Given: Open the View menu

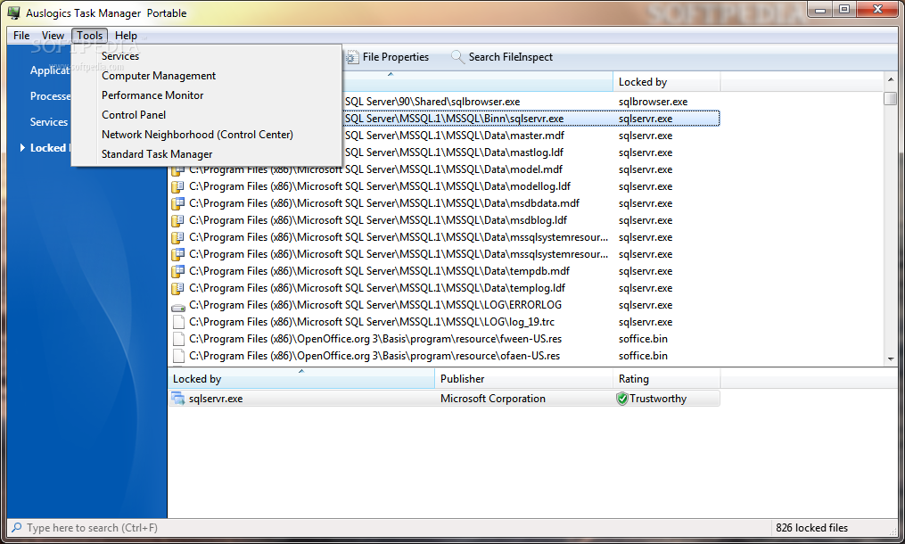Looking at the screenshot, I should click(53, 36).
